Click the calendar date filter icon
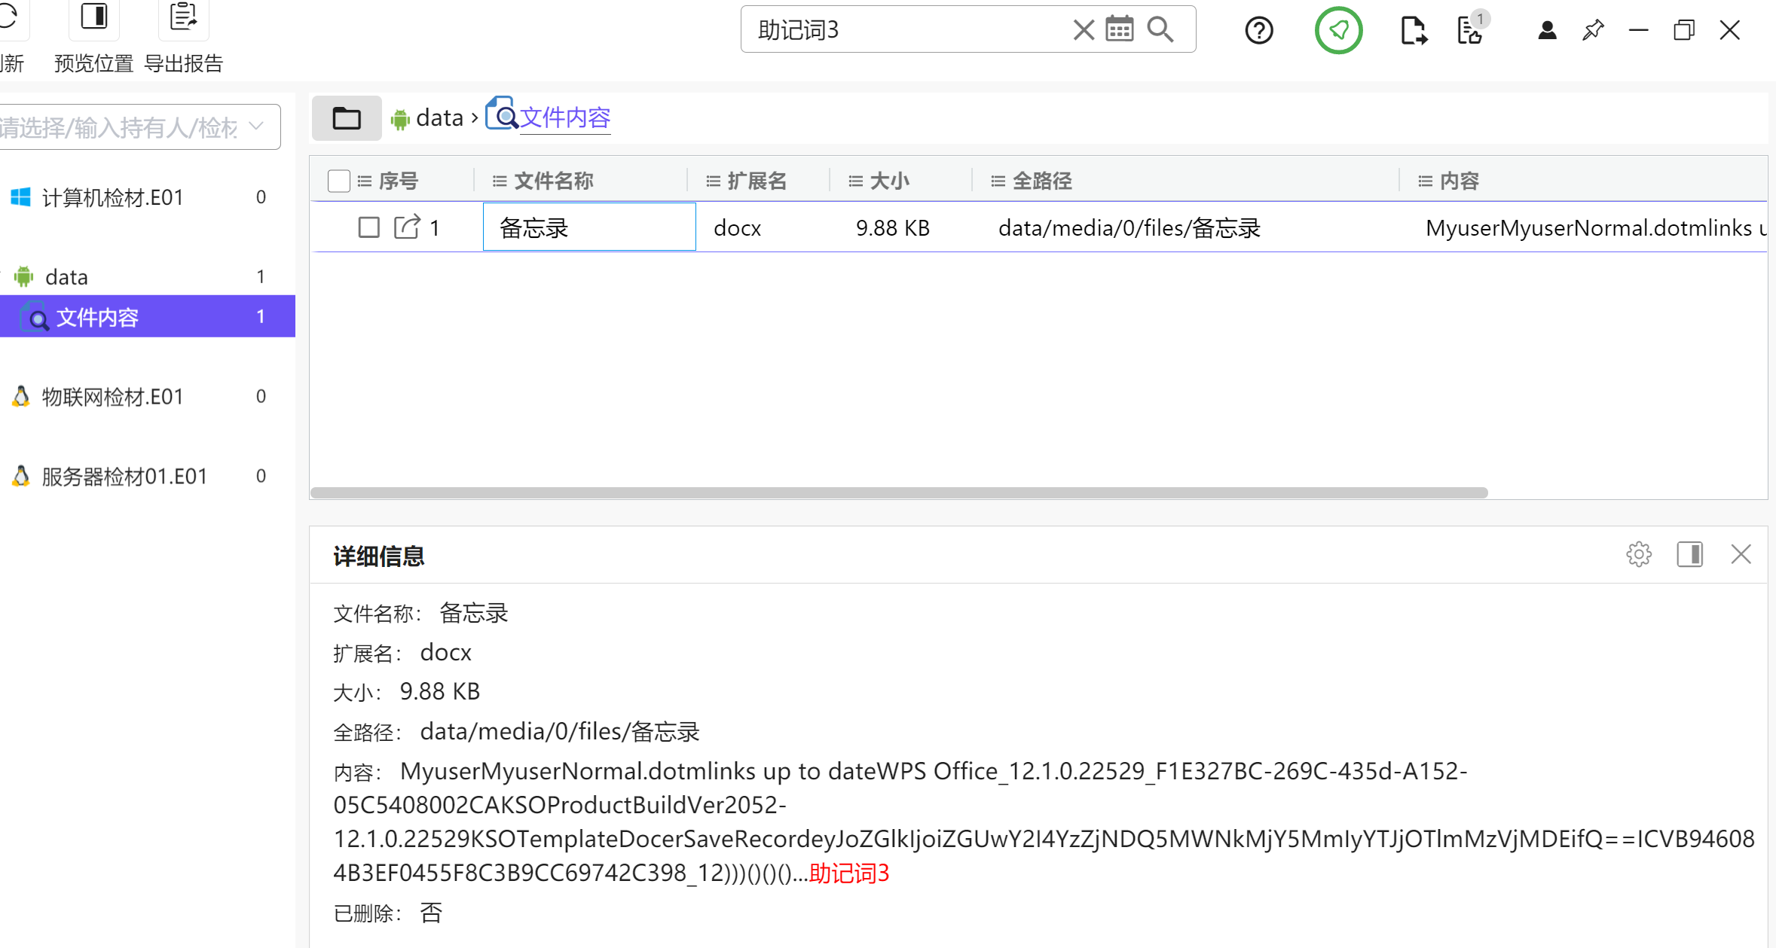This screenshot has height=948, width=1776. point(1119,30)
